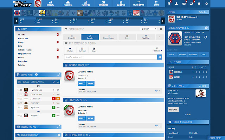
Task: Open the mail envelope icon
Action: click(x=184, y=4)
